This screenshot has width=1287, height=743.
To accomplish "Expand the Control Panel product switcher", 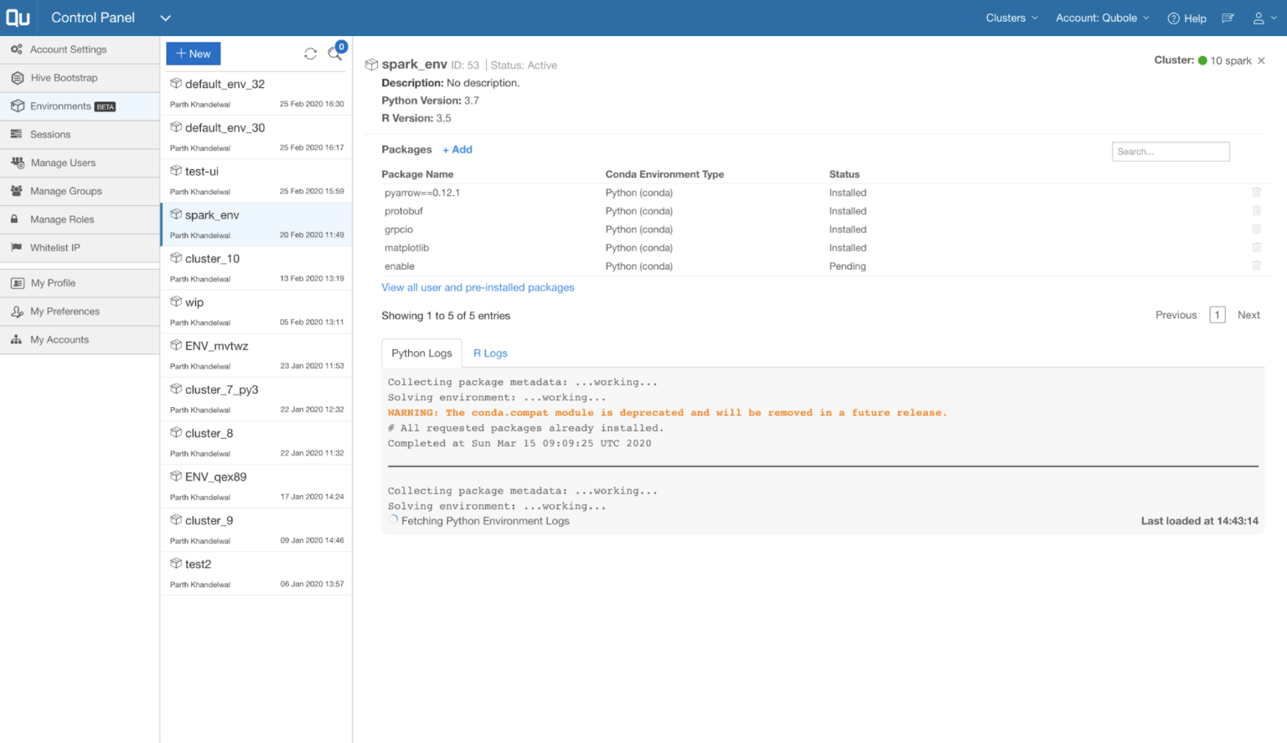I will tap(165, 18).
